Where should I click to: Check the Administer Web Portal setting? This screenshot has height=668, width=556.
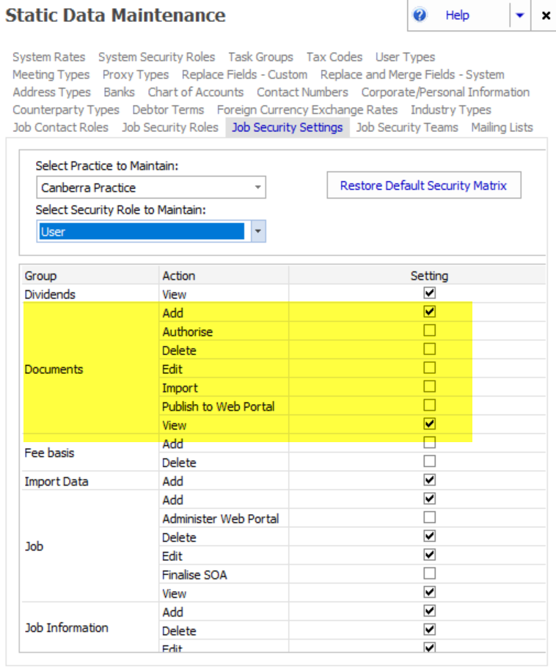click(430, 518)
